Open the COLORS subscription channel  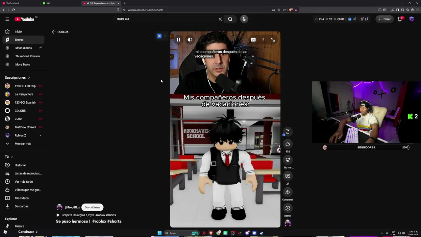click(23, 111)
